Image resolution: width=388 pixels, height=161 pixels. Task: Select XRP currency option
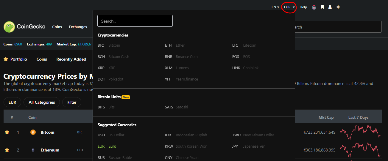(x=106, y=68)
